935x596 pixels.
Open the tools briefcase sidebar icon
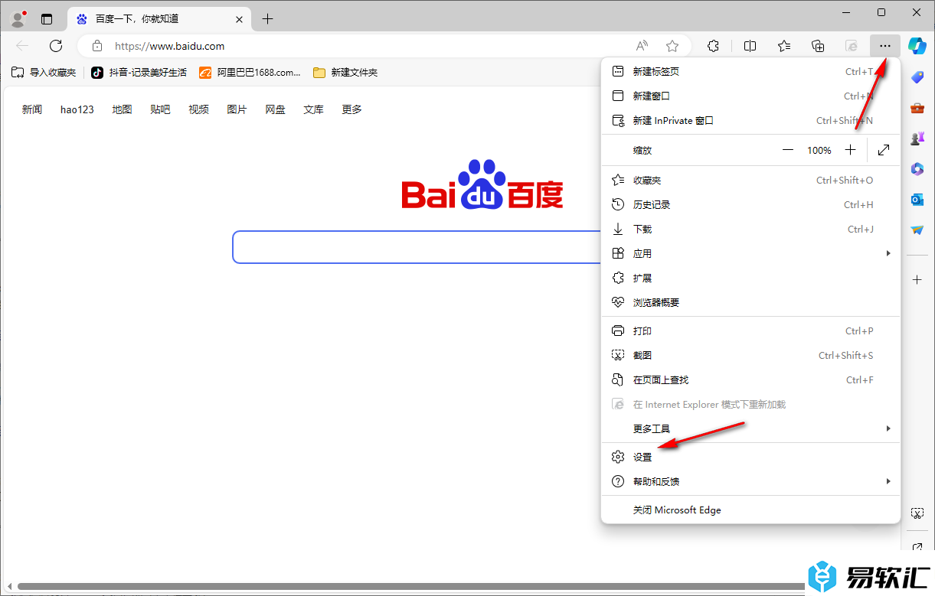coord(917,108)
